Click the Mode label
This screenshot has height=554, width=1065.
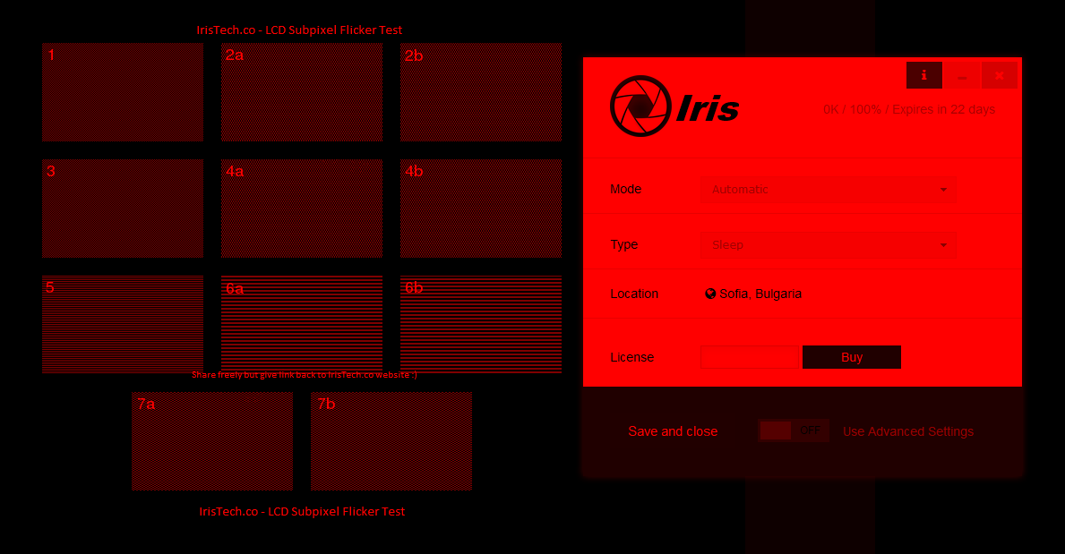tap(625, 190)
